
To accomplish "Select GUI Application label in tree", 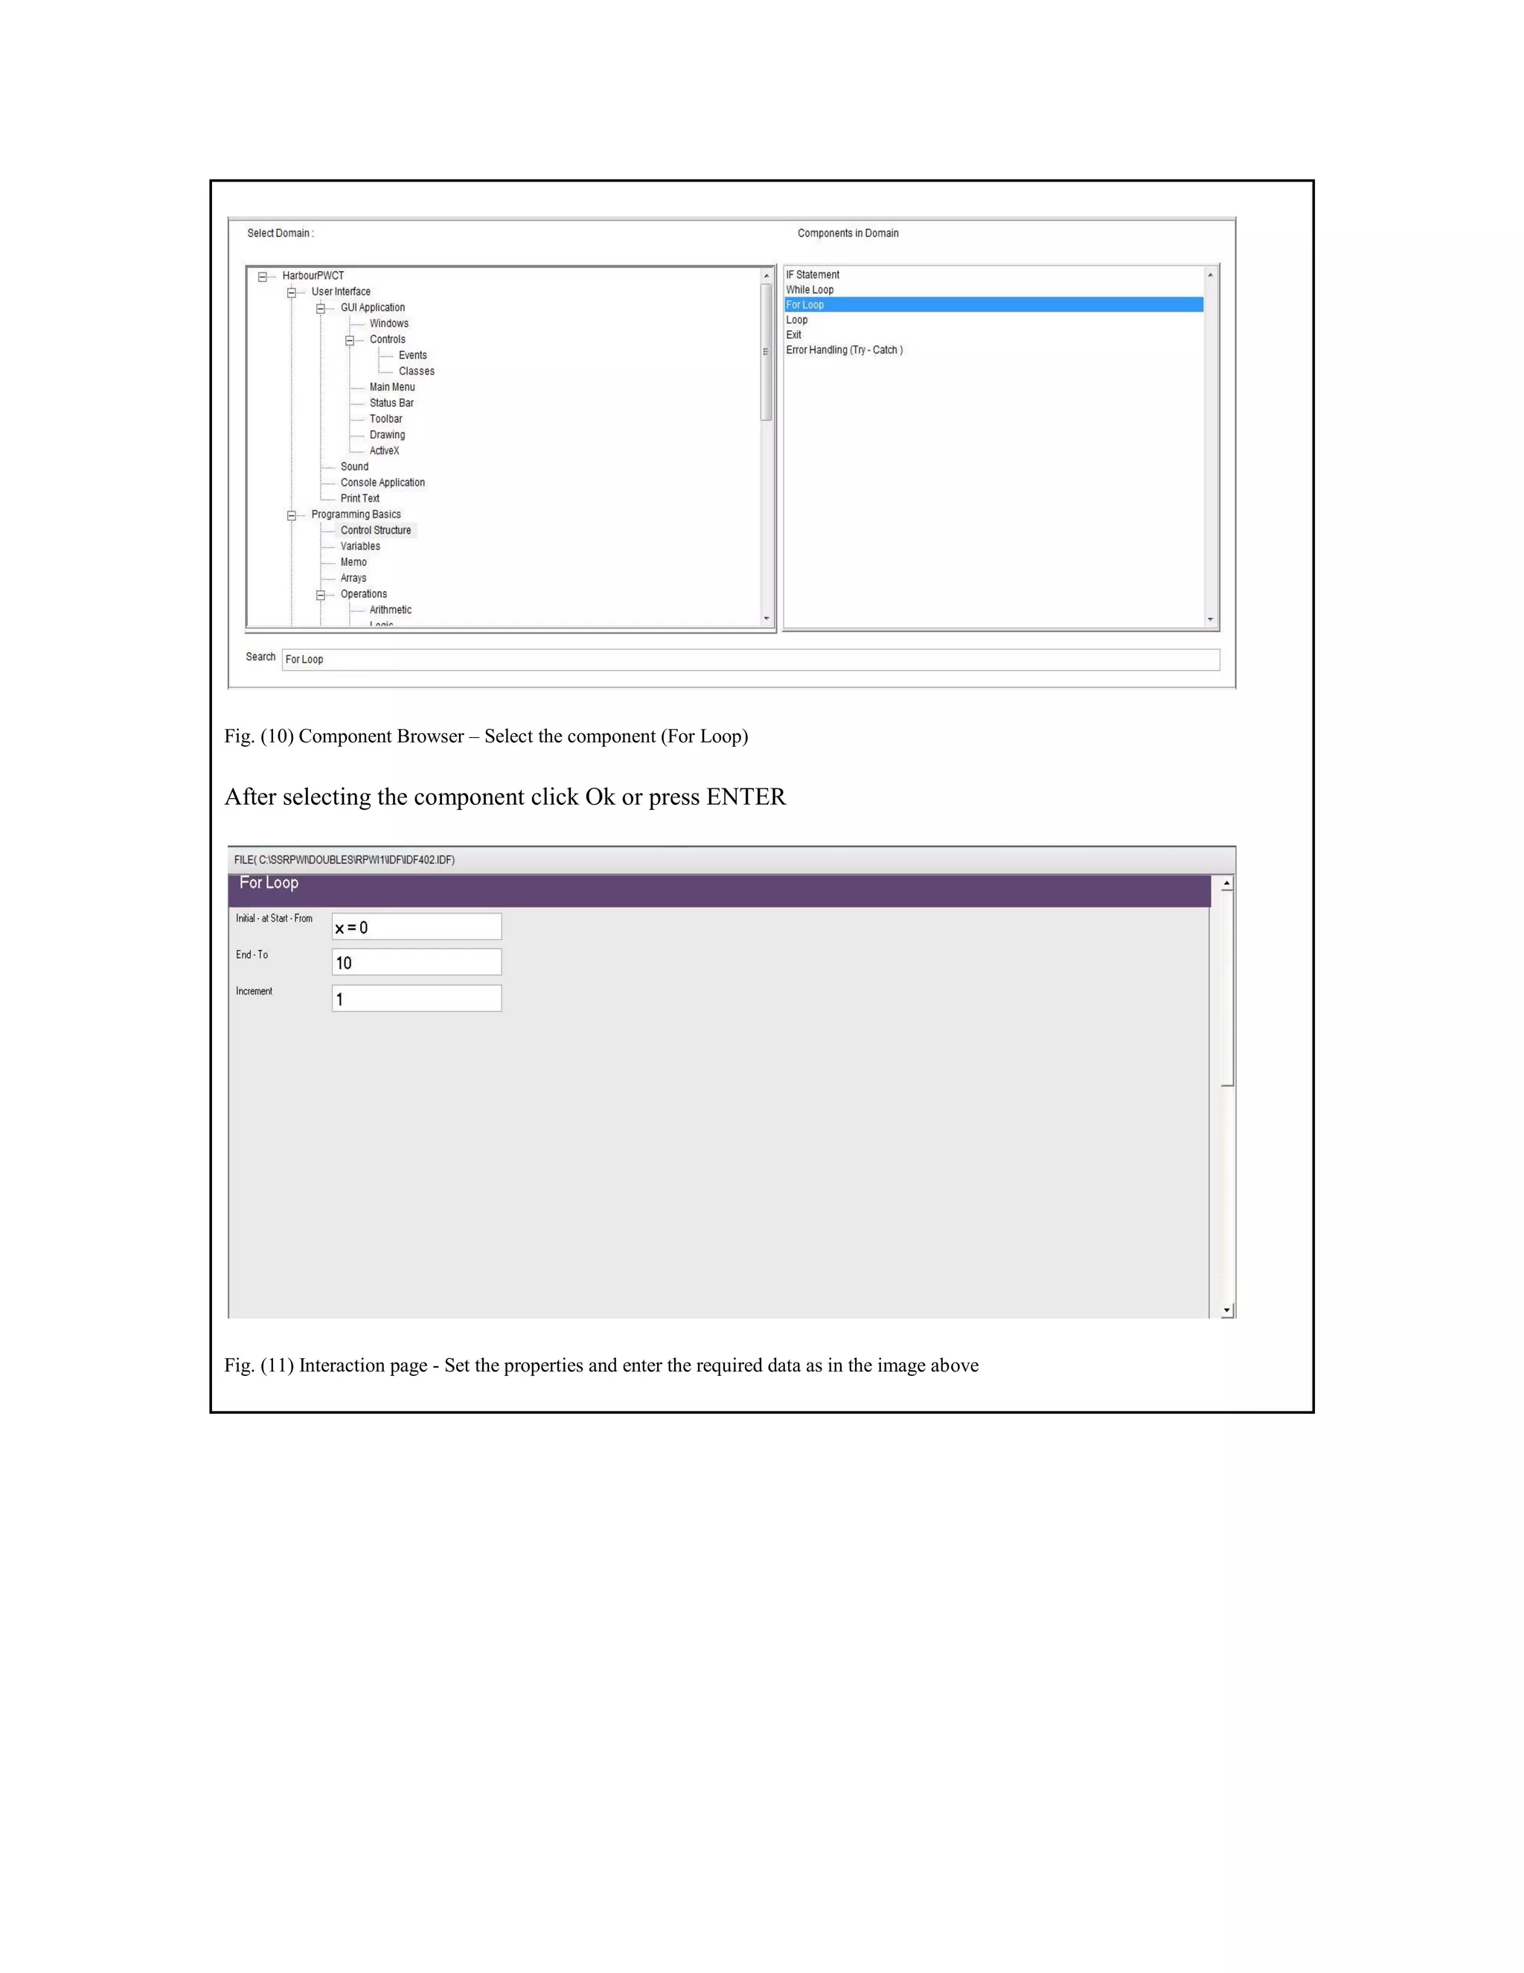I will click(x=372, y=308).
